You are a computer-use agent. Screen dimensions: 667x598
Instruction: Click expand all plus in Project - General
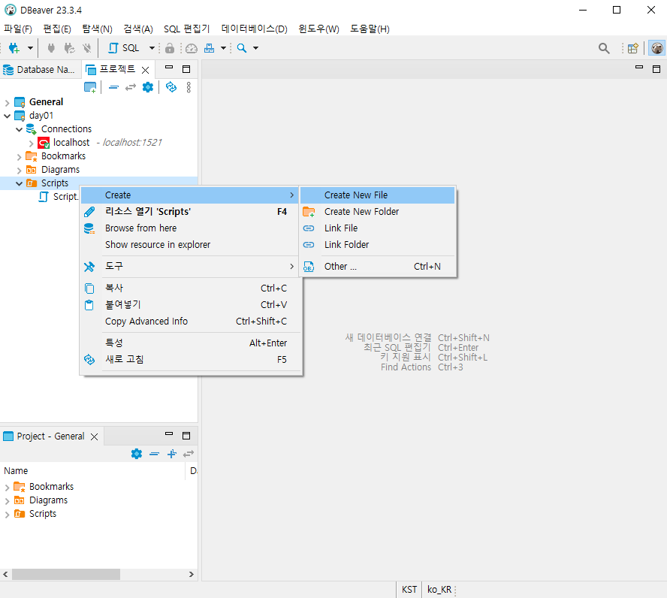point(172,455)
